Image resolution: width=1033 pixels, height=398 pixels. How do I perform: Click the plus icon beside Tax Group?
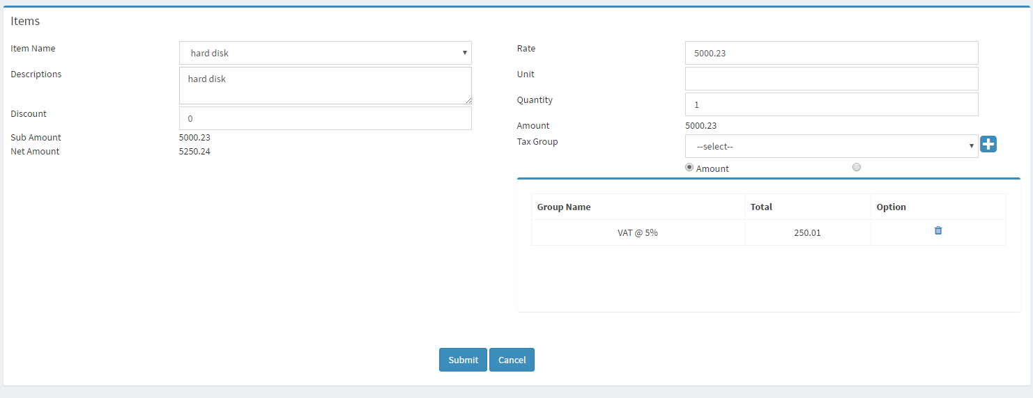coord(988,144)
